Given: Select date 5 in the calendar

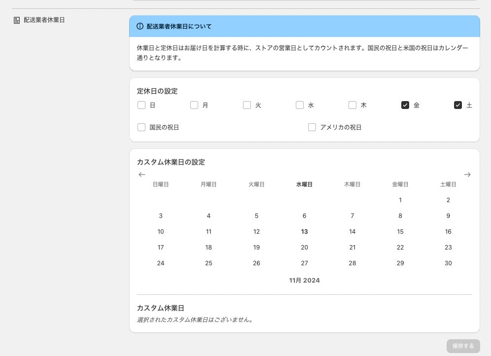Looking at the screenshot, I should 256,216.
